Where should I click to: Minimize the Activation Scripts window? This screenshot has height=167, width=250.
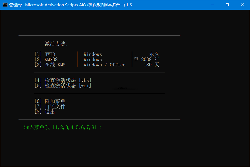click(x=214, y=5)
